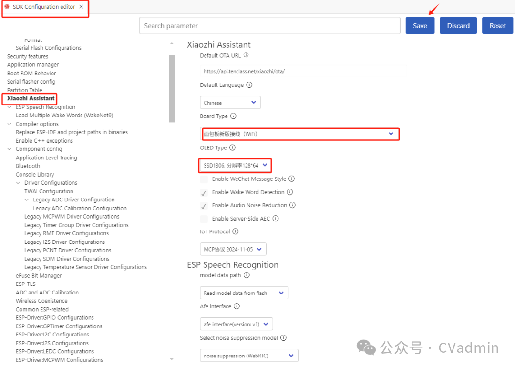Open the OLED Type SSD1306 dropdown
The height and width of the screenshot is (368, 515).
(235, 166)
